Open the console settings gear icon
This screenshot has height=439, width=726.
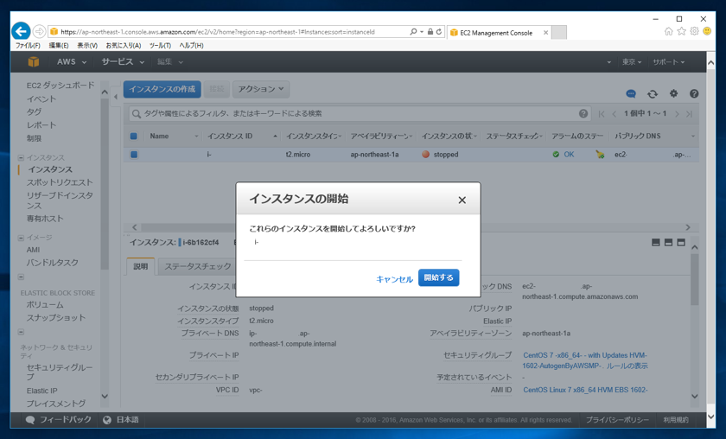(673, 93)
